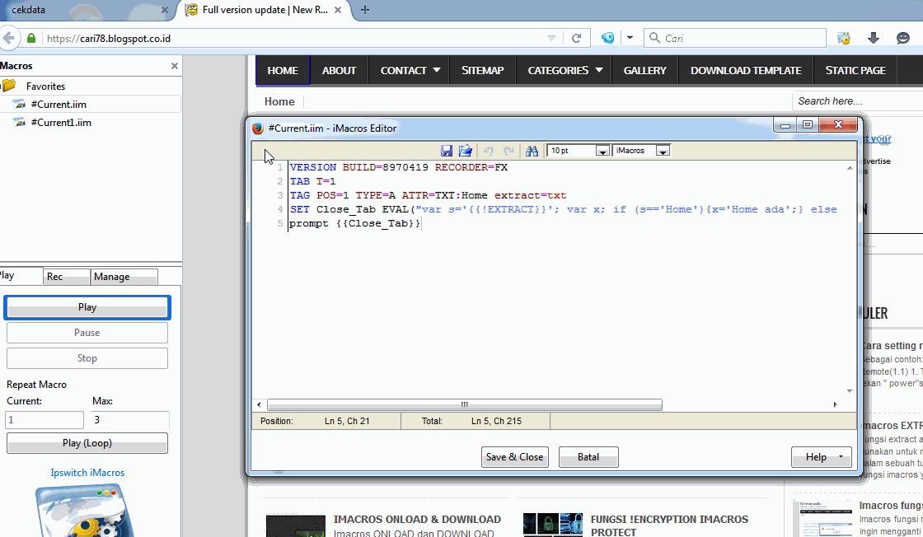923x537 pixels.
Task: Click the redo arrow in the editor toolbar
Action: 508,151
